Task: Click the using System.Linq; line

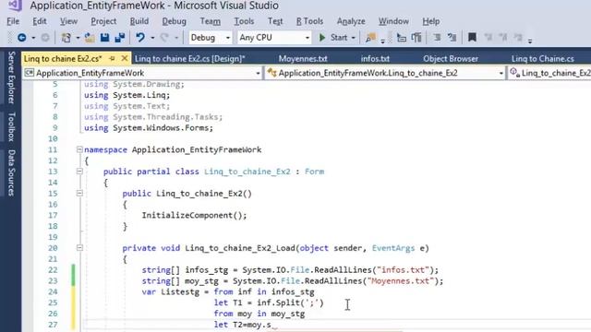Action: coord(127,95)
